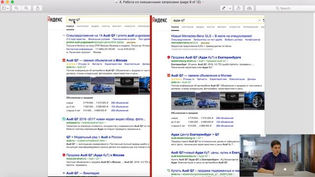The height and width of the screenshot is (177, 315).
Task: Click avito favicon beside Купить Audi Q7 result
Action: click(169, 171)
